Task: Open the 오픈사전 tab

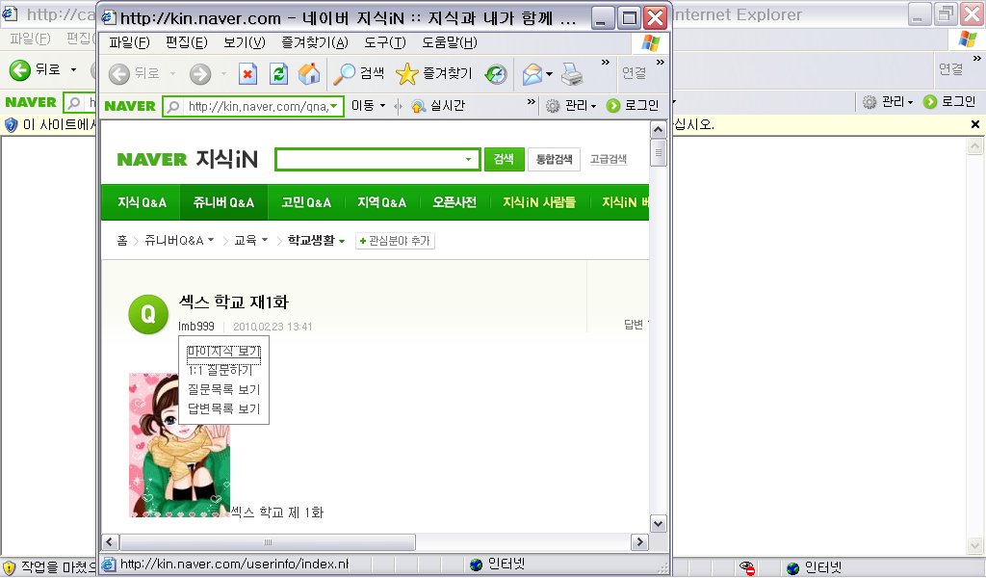Action: click(454, 202)
